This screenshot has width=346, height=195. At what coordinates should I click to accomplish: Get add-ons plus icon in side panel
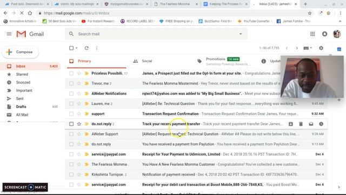[x=339, y=100]
